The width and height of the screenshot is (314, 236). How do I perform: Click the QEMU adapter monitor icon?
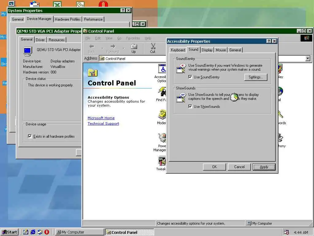(28, 51)
